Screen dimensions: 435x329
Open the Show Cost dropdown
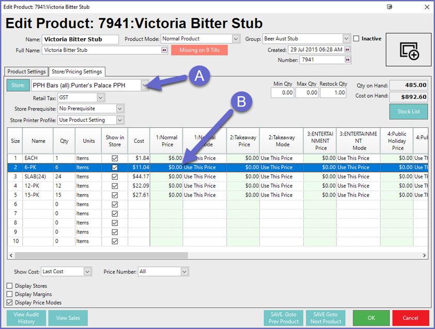[x=87, y=272]
